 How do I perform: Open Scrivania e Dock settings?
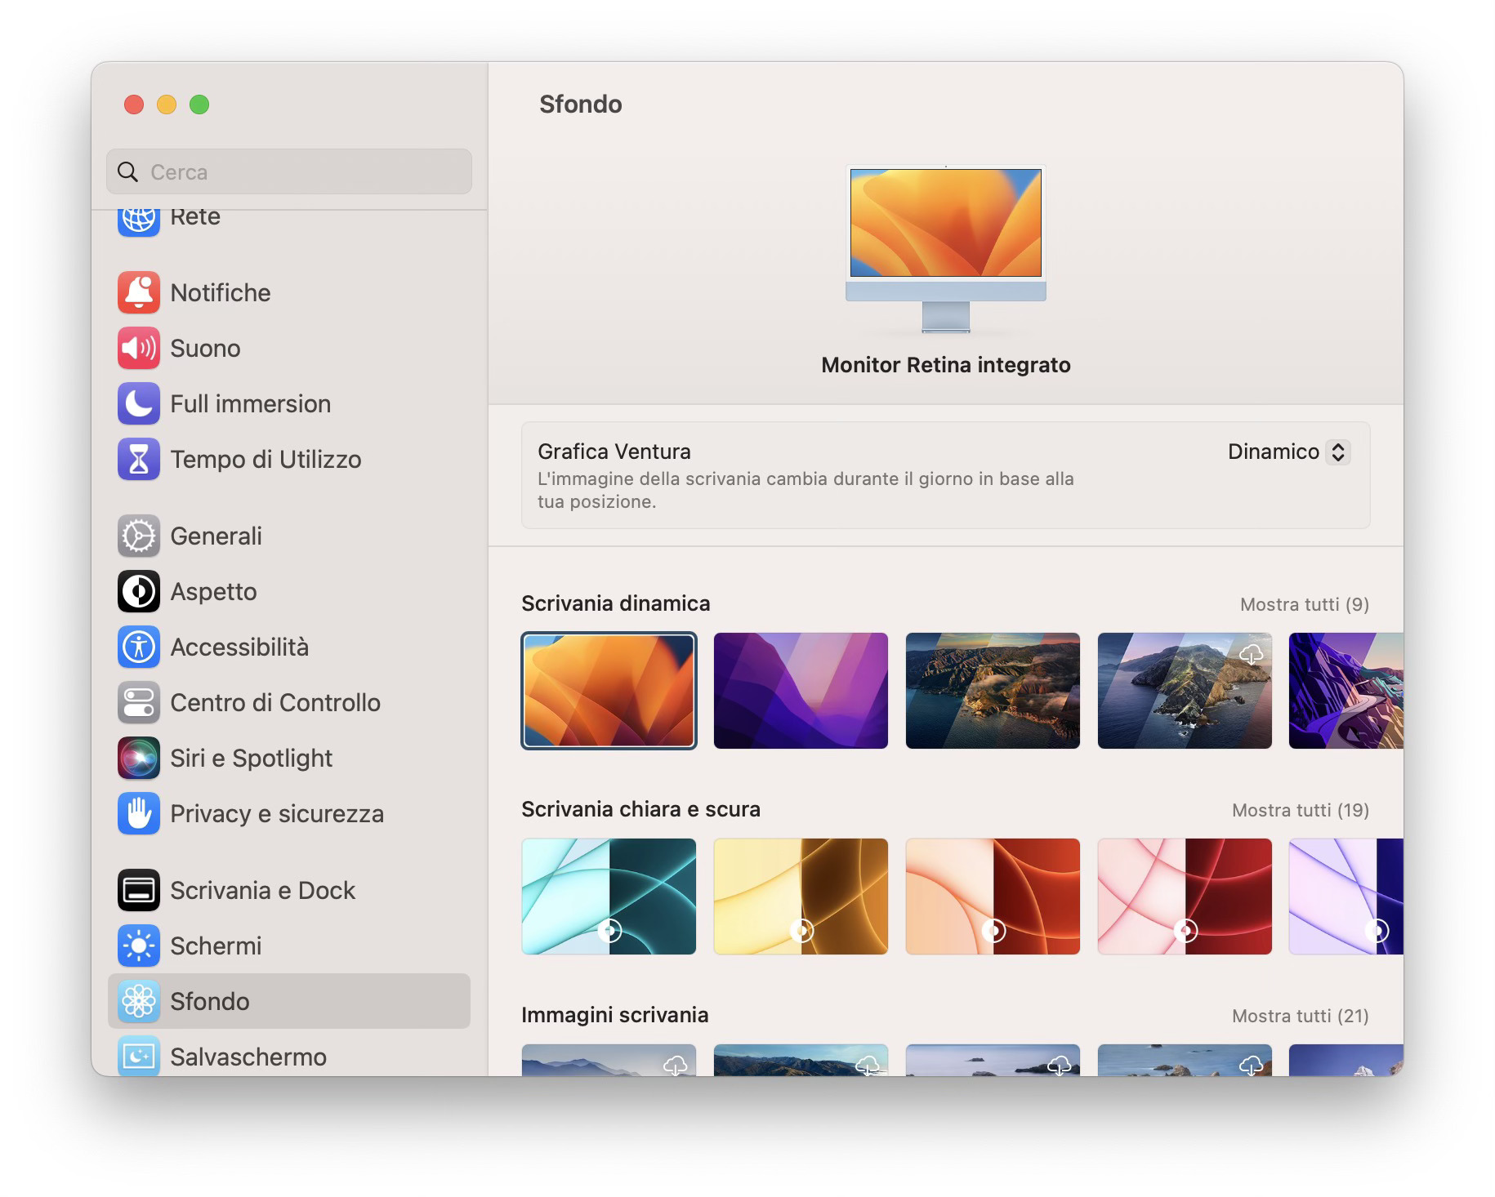coord(289,890)
